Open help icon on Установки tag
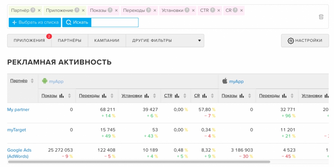Viewport: 334px width, 167px height. [x=187, y=10]
